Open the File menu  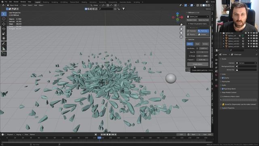[6, 2]
